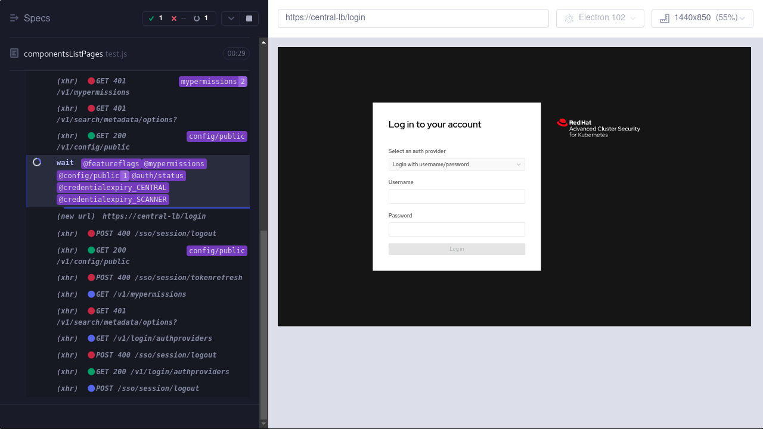Select the new url https://central-lb/login entry
The height and width of the screenshot is (429, 763).
[138, 216]
